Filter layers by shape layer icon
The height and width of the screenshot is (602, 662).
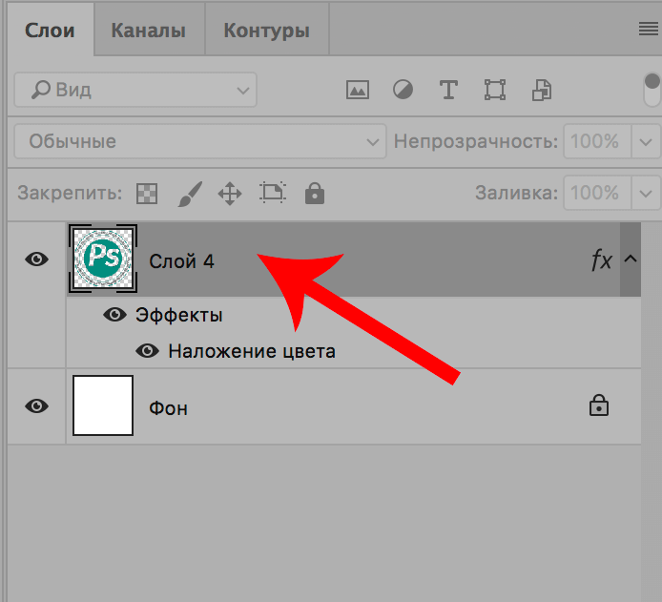click(x=494, y=91)
